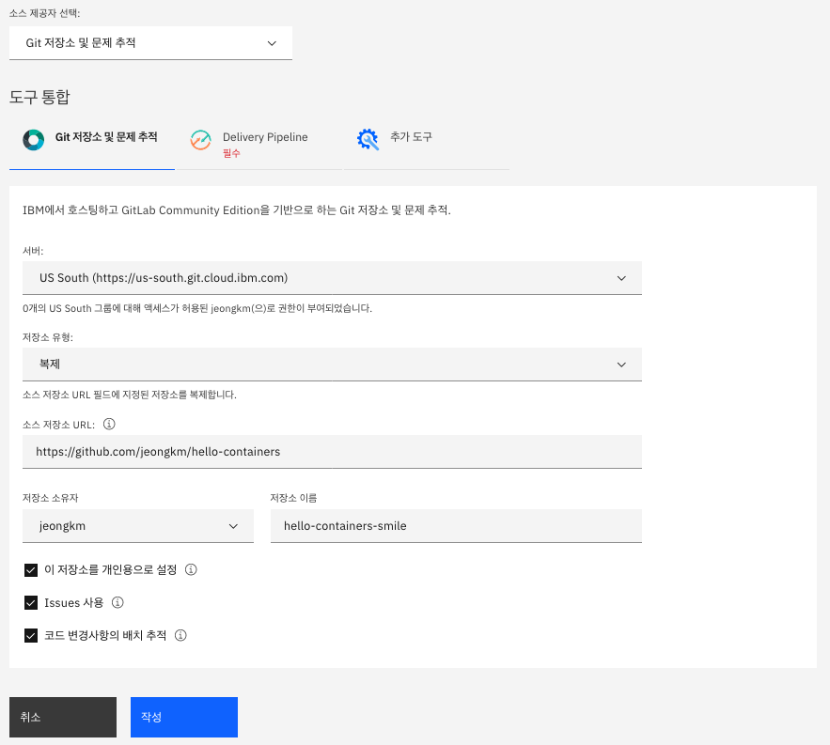Open the 저장소 소유자 jeongkm dropdown

click(x=138, y=526)
